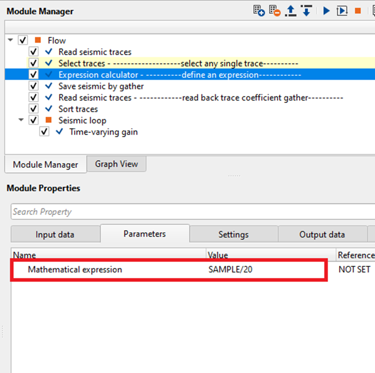Switch to the Graph View tab

(x=116, y=164)
